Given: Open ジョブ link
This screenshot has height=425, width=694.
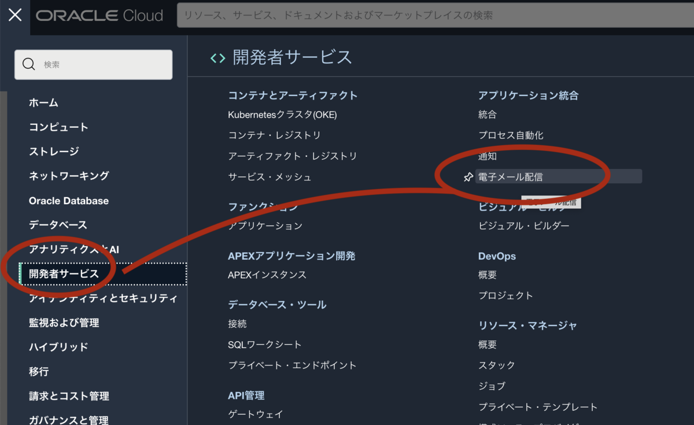Looking at the screenshot, I should [492, 386].
